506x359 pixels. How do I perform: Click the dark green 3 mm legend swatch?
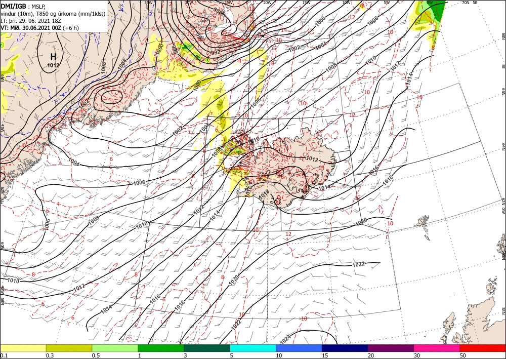(x=207, y=348)
